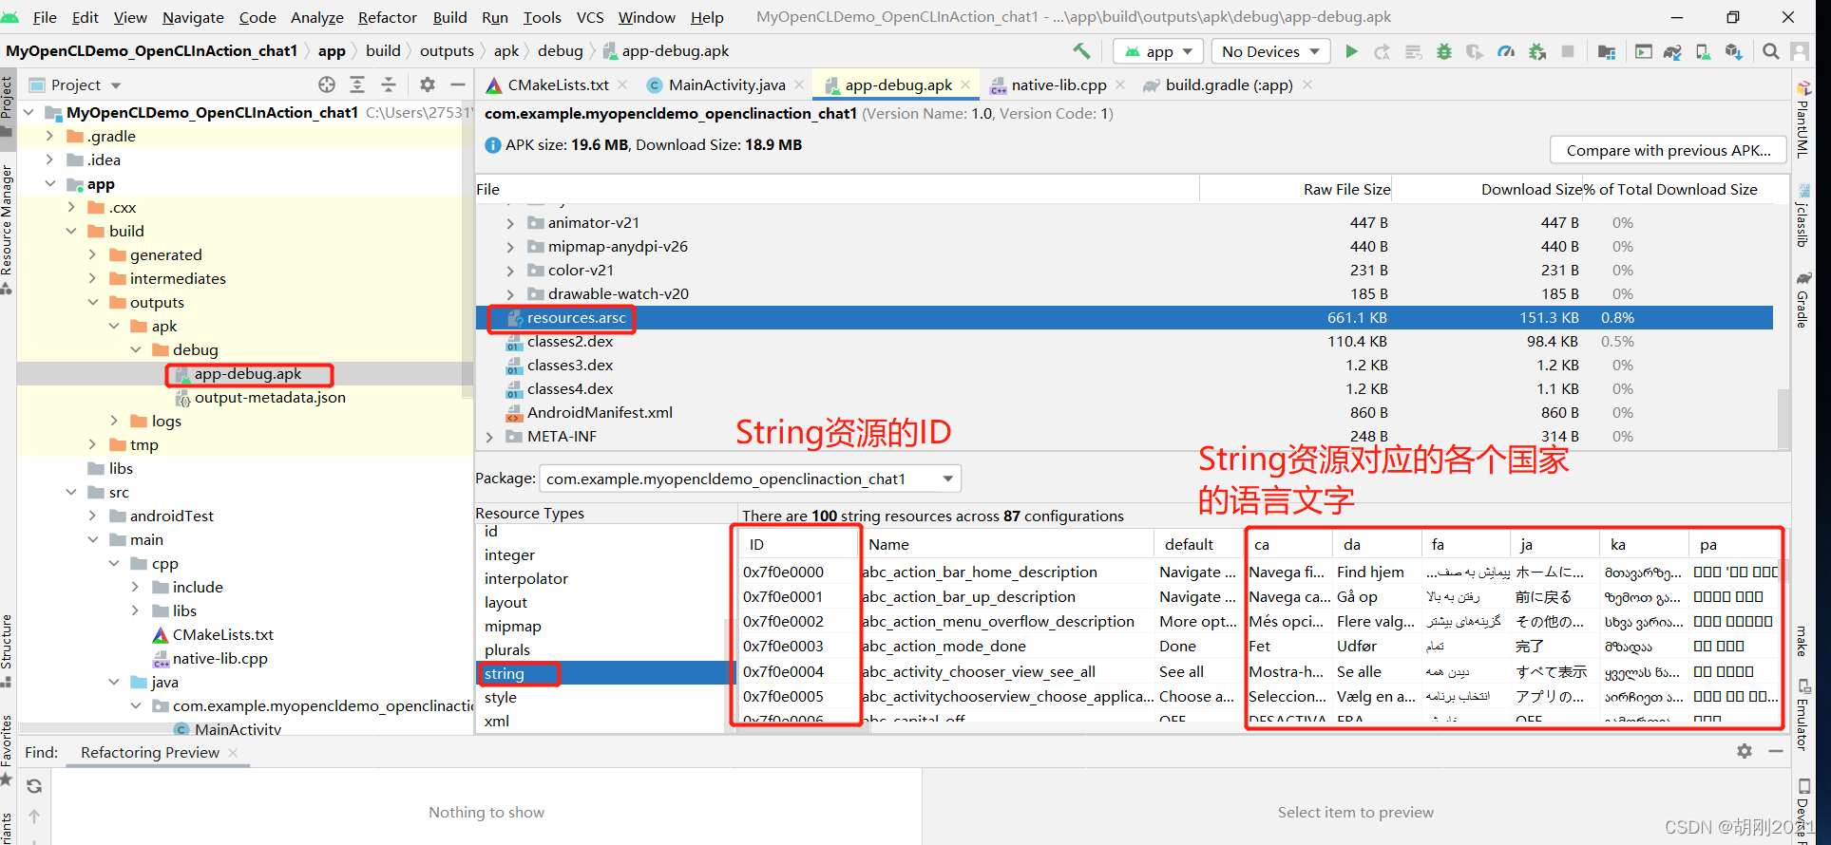Attach Debugger to Android Process icon
The image size is (1831, 845).
(x=1537, y=51)
